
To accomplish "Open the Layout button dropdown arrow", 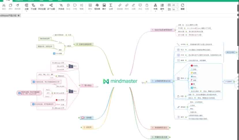I will [x=155, y=11].
